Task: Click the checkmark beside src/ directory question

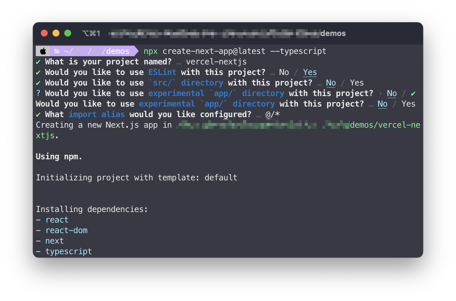Action: [38, 83]
